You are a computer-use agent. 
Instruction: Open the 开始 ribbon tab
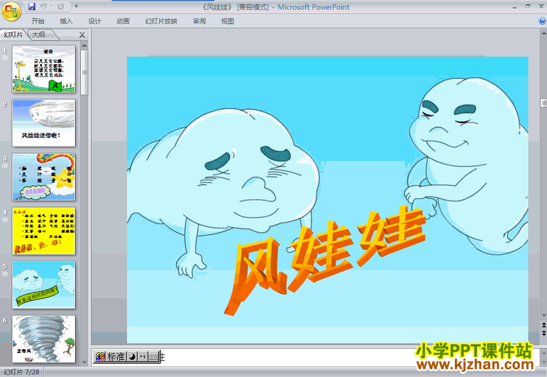tap(38, 21)
